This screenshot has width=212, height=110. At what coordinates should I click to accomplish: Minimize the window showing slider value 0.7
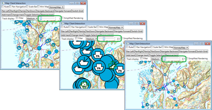pyautogui.click(x=196, y=44)
